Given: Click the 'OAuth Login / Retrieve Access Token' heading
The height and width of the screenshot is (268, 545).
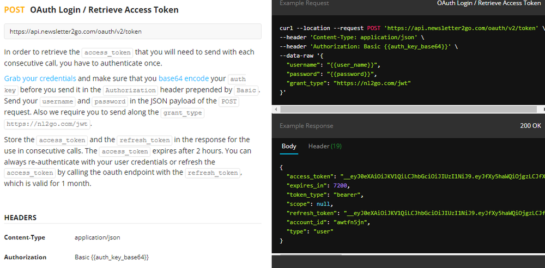Looking at the screenshot, I should pos(104,10).
